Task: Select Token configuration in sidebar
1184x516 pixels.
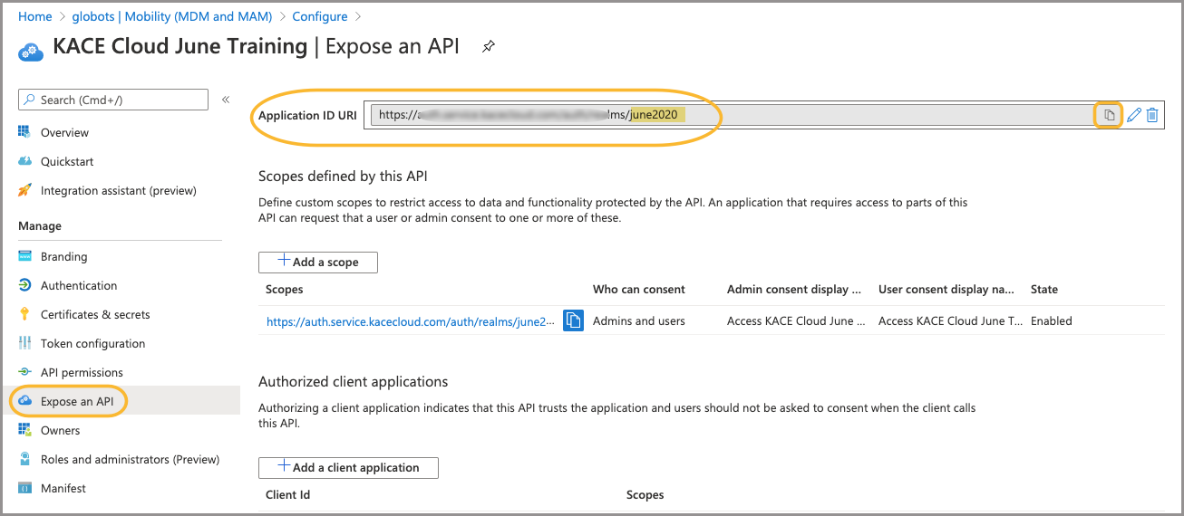Action: tap(92, 343)
